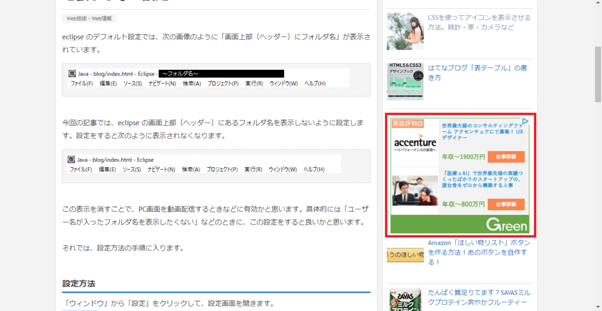Click 仕事詳細 button beside 年収〜800万円
This screenshot has height=311, width=602.
(x=506, y=204)
